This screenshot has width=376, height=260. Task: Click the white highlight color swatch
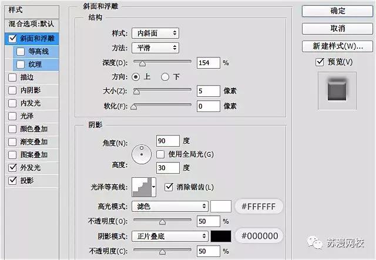click(221, 207)
